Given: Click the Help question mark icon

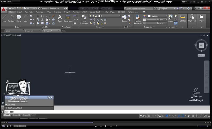Looking at the screenshot, I should click(x=188, y=8).
